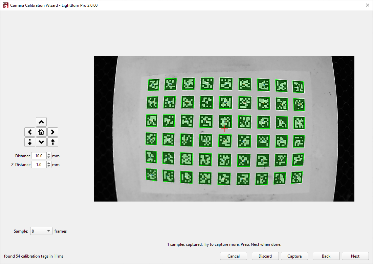Open the Sample frames dropdown
The height and width of the screenshot is (264, 373).
click(41, 231)
